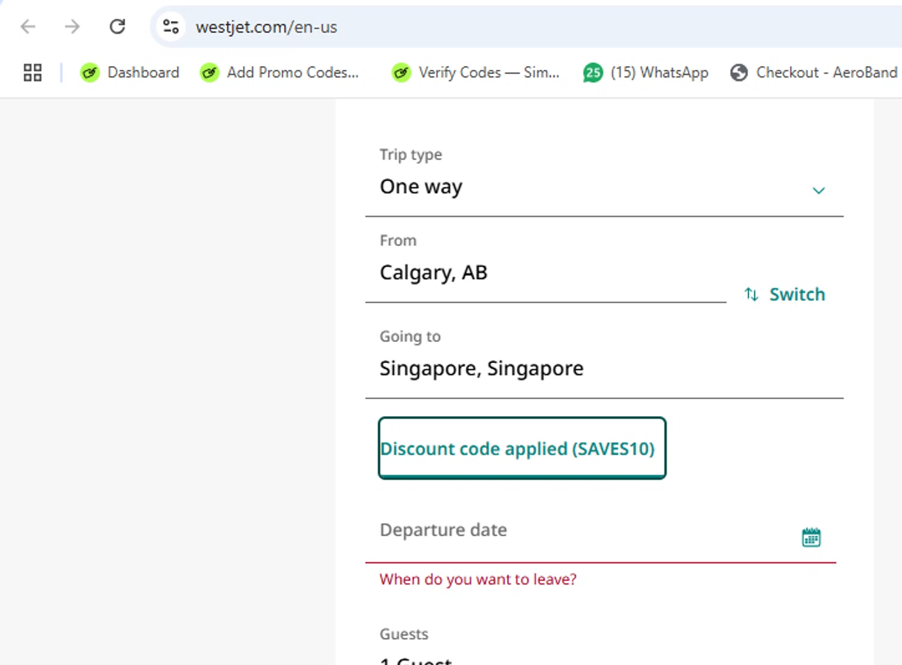This screenshot has height=665, width=902.
Task: Open the Checkout - AeroBand bookmark
Action: click(814, 73)
